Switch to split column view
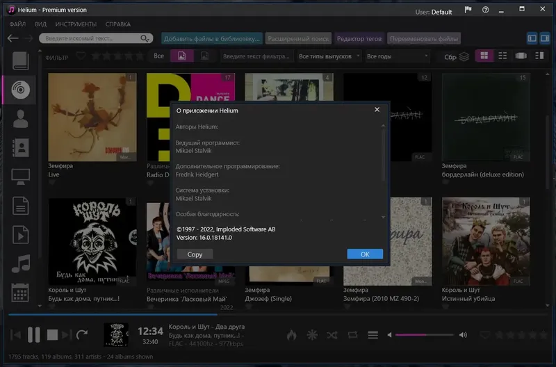The height and width of the screenshot is (367, 556). (x=539, y=56)
